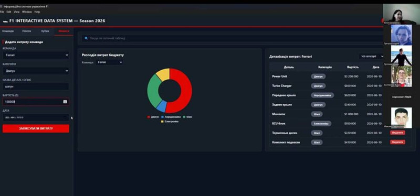Click the Двигун badge in the Power Unit row
This screenshot has height=196, width=420.
click(318, 77)
